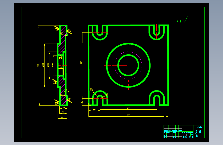The width and height of the screenshot is (223, 145).
Task: Click the 6.3 roughness symbol left of the lower hatching
Action: pyautogui.click(x=55, y=82)
